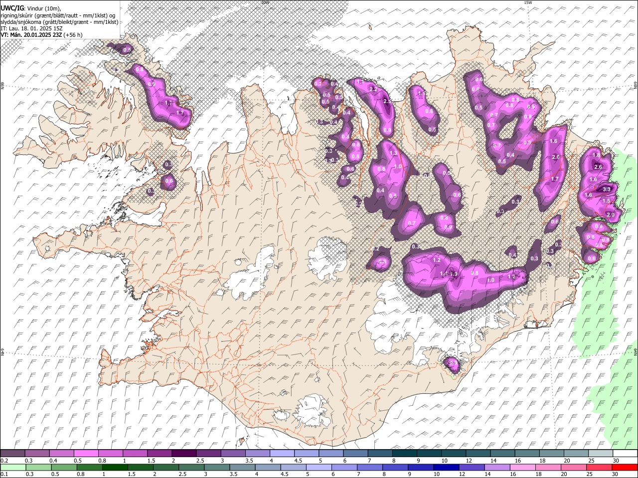Click the 1.3 precipitation value in the central north
Image resolution: width=638 pixels, height=478 pixels.
pyautogui.click(x=393, y=153)
